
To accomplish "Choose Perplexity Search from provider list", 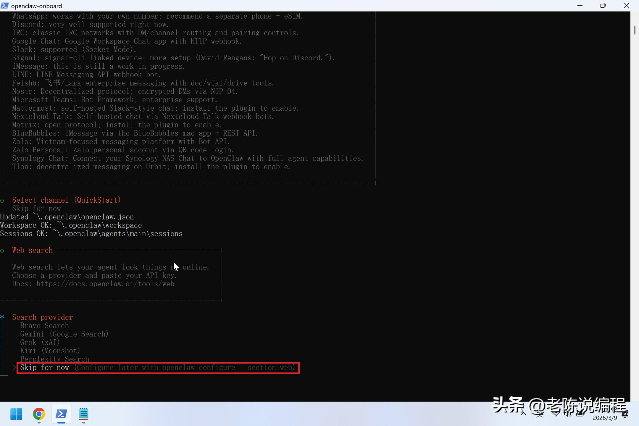I will coord(54,359).
